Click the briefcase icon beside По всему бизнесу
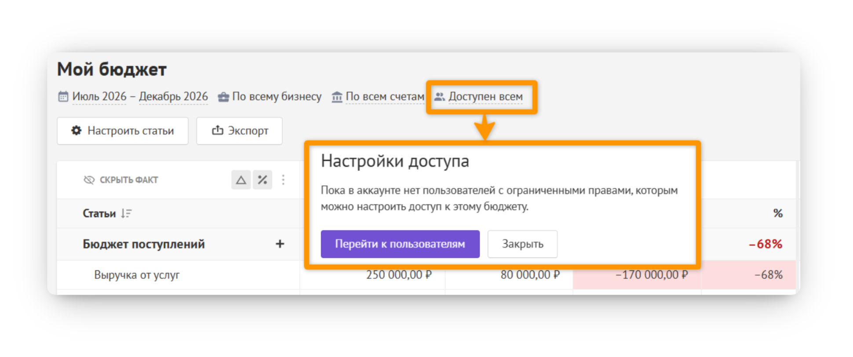 click(x=223, y=97)
